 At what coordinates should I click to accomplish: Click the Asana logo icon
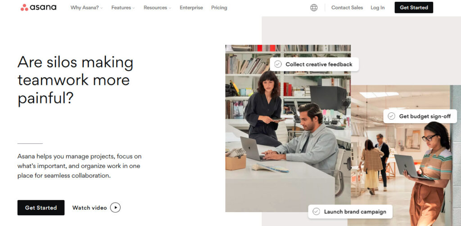(x=24, y=8)
